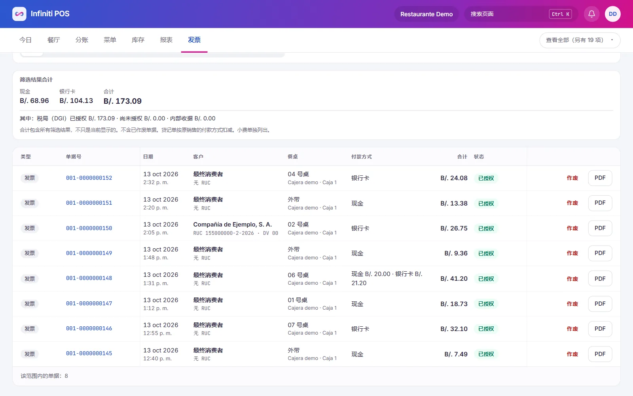Get PDF for invoice 001-0000000146
633x396 pixels.
coord(600,329)
